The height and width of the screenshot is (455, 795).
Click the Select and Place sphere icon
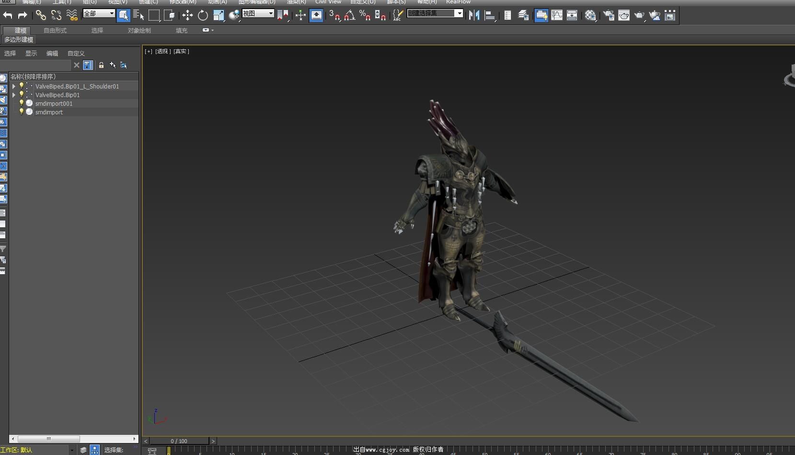coord(234,15)
